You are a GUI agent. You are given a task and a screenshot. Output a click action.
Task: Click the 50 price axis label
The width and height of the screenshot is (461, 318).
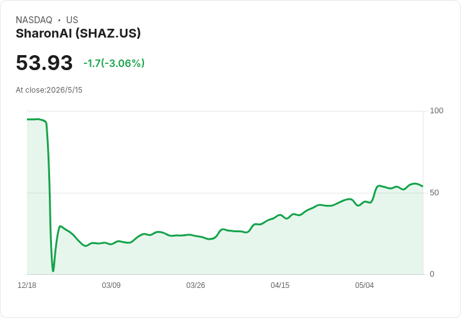[x=434, y=193]
